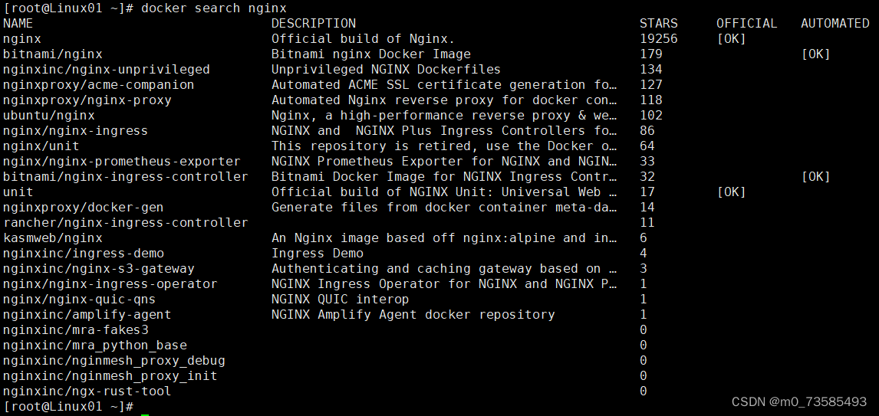879x416 pixels.
Task: Click the nginxinc/mra-fakes3 image name
Action: pos(76,329)
